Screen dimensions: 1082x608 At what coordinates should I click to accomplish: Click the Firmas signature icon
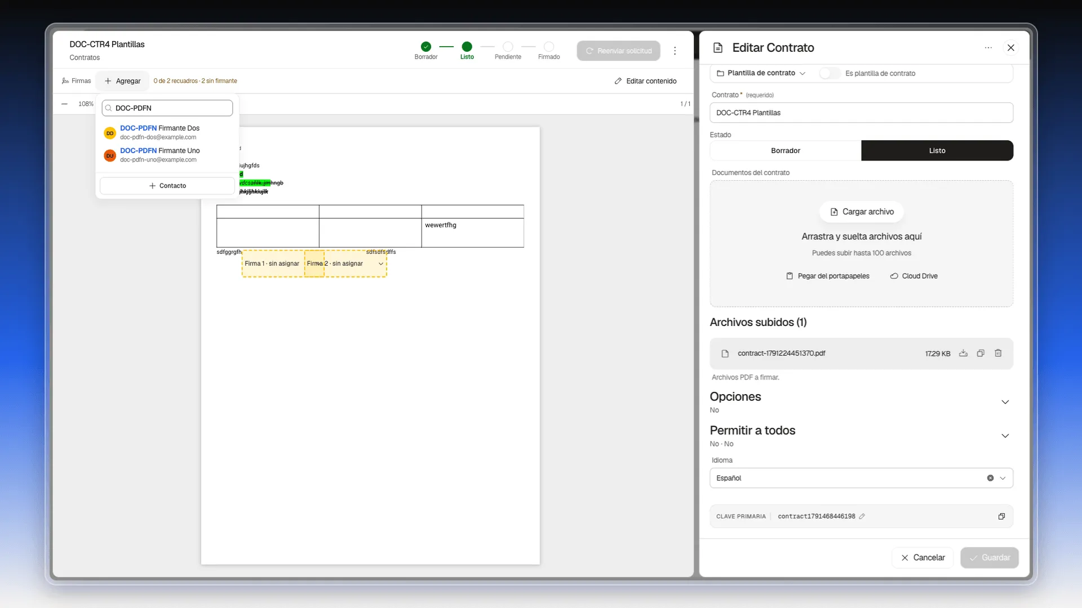65,81
